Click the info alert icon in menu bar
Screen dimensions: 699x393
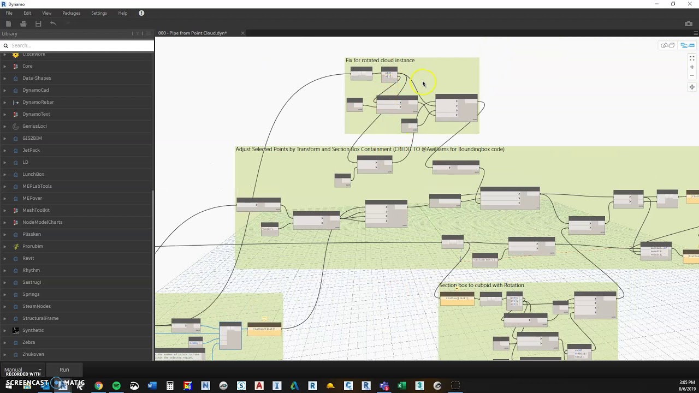point(141,13)
